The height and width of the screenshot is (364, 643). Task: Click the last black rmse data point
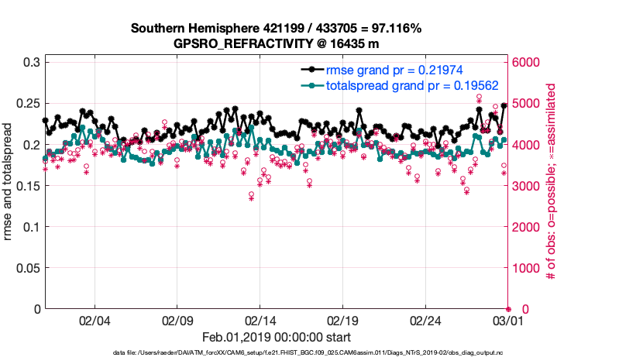click(504, 105)
